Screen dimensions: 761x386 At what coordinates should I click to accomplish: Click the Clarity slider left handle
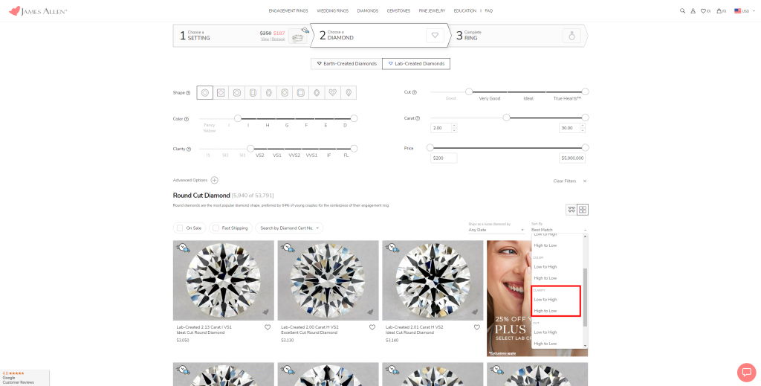pos(250,149)
